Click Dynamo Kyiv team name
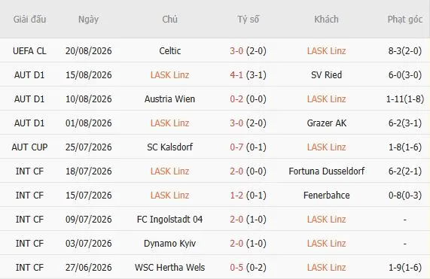The width and height of the screenshot is (430, 279). 169,244
